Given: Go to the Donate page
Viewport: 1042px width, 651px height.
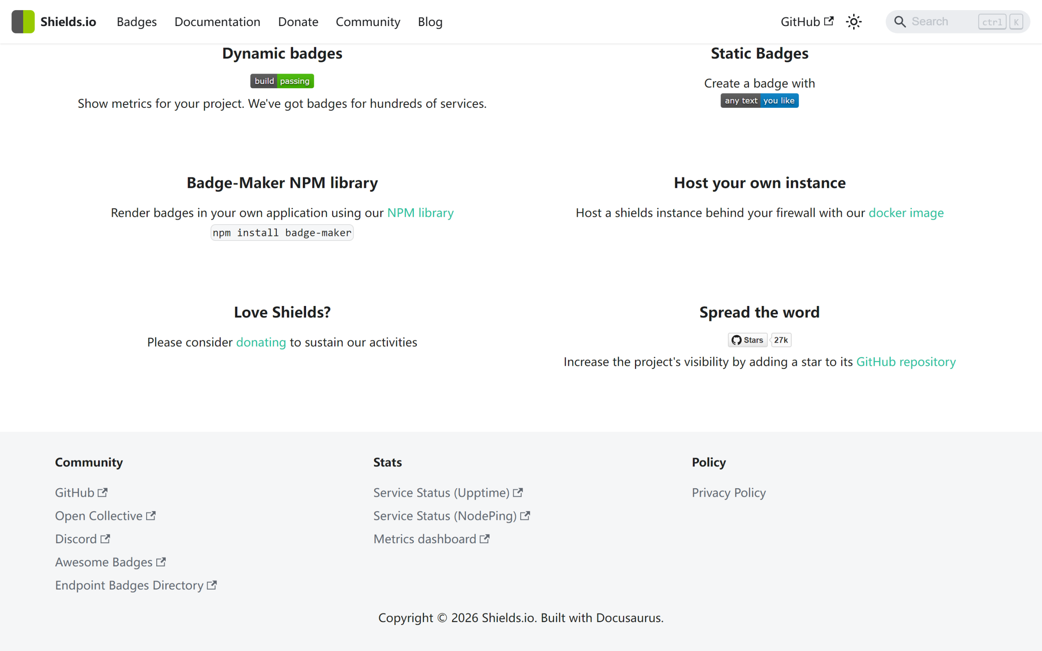Looking at the screenshot, I should click(298, 22).
